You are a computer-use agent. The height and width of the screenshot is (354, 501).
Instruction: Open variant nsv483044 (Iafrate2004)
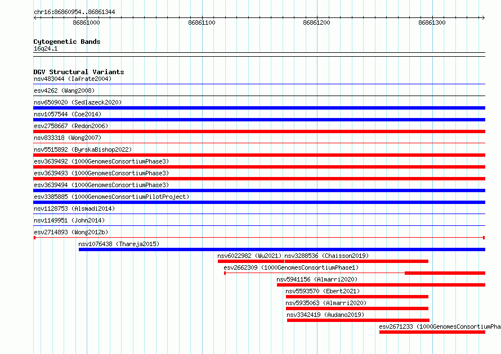[x=73, y=79]
